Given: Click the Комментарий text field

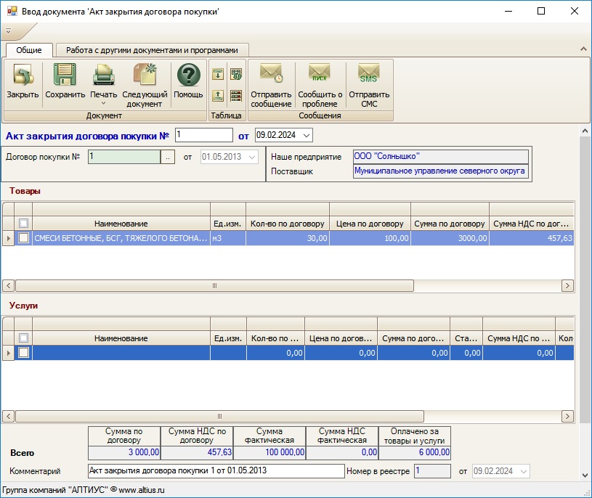Looking at the screenshot, I should point(216,471).
